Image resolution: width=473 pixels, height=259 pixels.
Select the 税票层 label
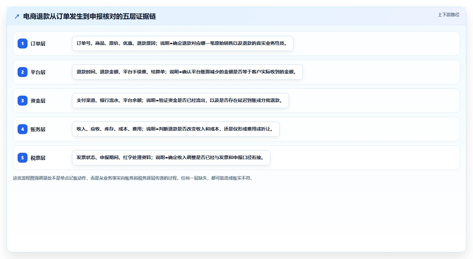pyautogui.click(x=38, y=158)
